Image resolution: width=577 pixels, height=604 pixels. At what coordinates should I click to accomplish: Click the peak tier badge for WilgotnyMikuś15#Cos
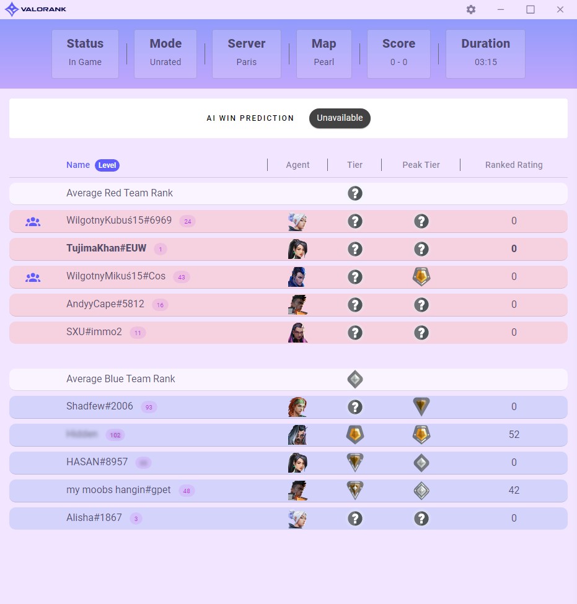(421, 277)
